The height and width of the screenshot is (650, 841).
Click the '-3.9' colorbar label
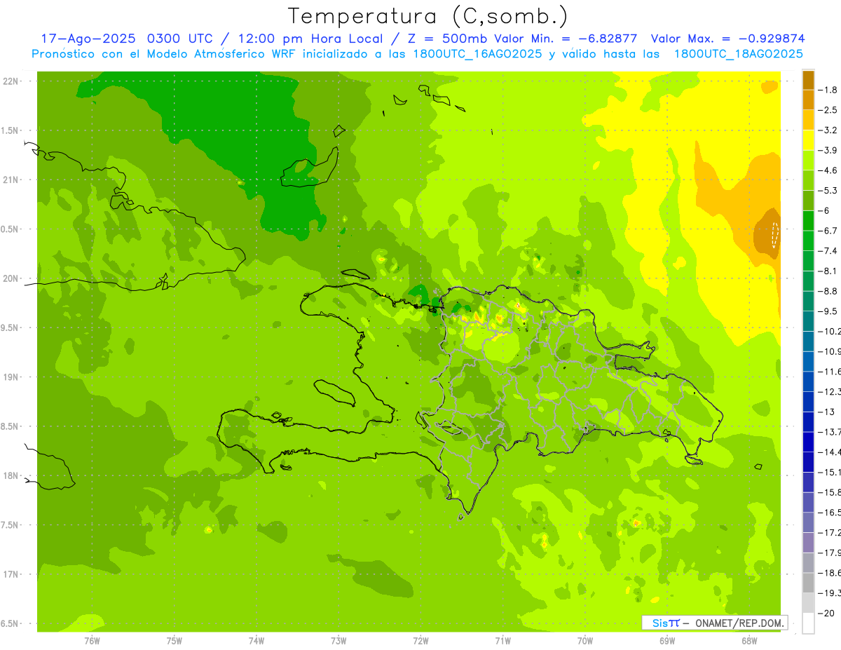(x=828, y=150)
